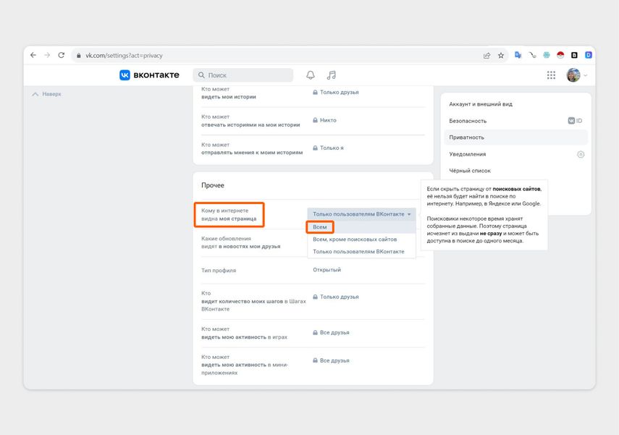Click the black B extension icon
The width and height of the screenshot is (619, 435).
click(x=574, y=55)
